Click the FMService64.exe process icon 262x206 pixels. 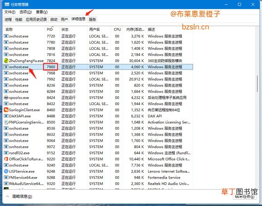point(6,177)
